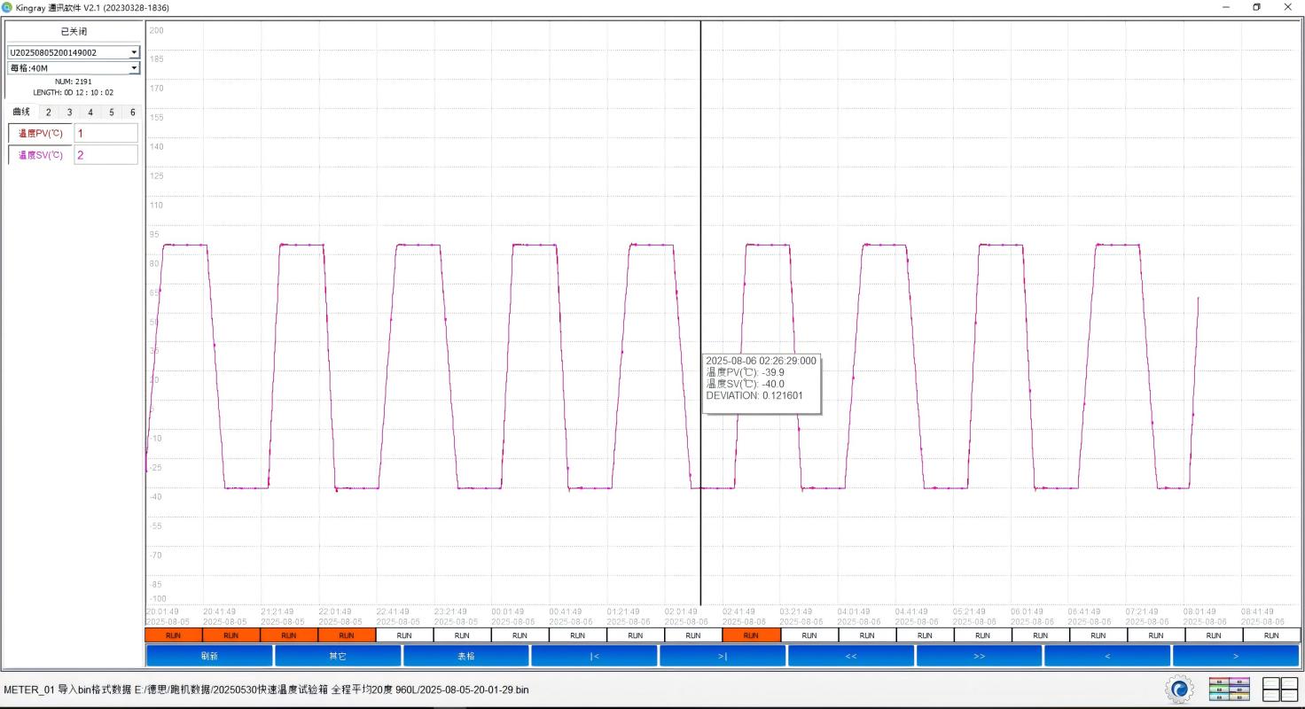Click tooltip timestamp 2025-08-06 02:26:29:000
Screen dimensions: 1305x709
761,361
